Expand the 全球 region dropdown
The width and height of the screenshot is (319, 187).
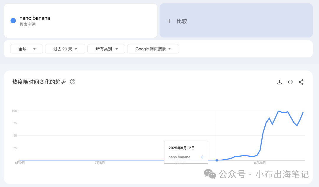coord(27,49)
